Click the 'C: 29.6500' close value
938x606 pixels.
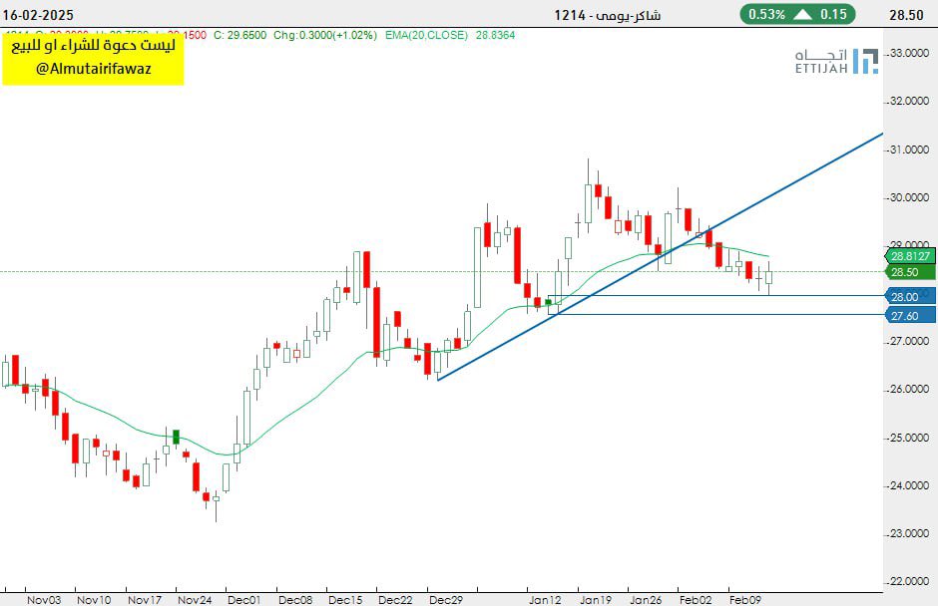(x=239, y=35)
